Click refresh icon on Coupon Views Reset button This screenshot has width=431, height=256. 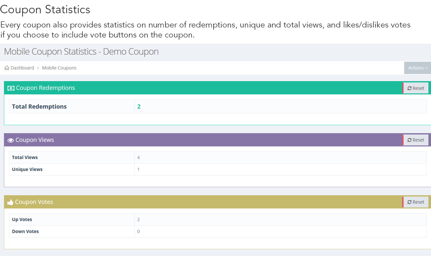coord(409,140)
